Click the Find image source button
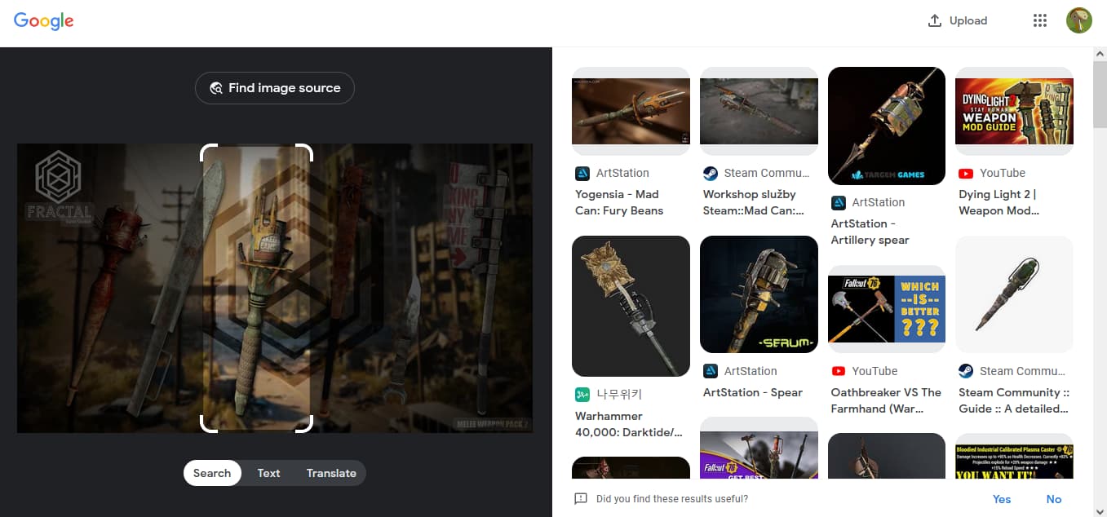Screen dimensions: 1107x517 tap(274, 88)
